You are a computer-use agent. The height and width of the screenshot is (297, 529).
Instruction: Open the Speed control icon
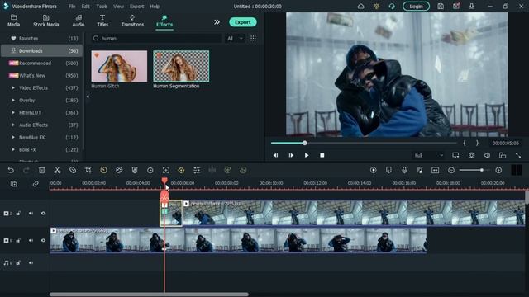103,171
